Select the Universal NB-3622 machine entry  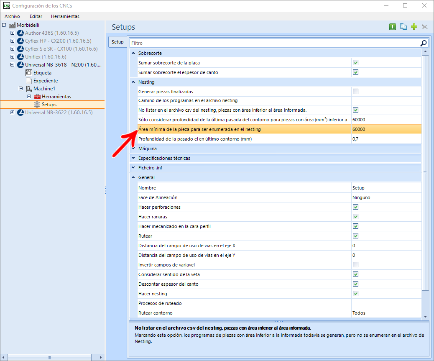[59, 113]
